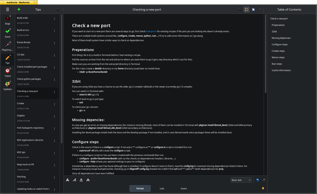This screenshot has width=317, height=194.
Task: Open options menu for Cmake note
Action: pos(54,104)
